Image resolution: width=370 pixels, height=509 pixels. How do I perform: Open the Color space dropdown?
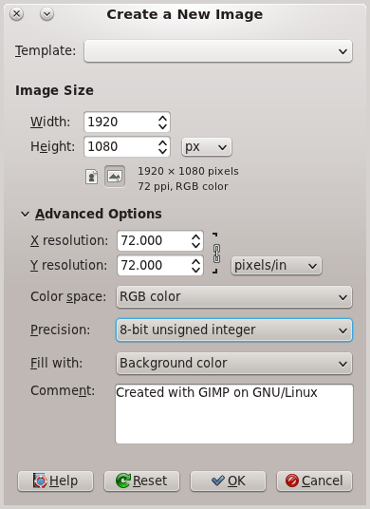tap(234, 296)
